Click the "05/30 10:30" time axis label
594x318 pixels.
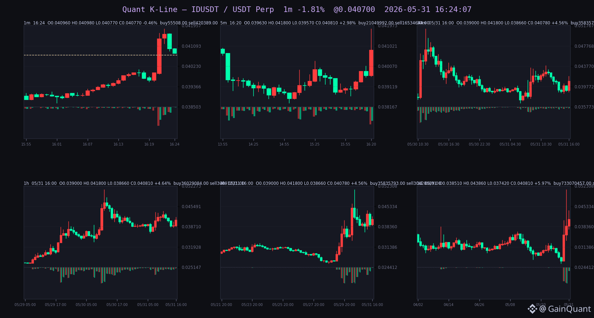(418, 144)
